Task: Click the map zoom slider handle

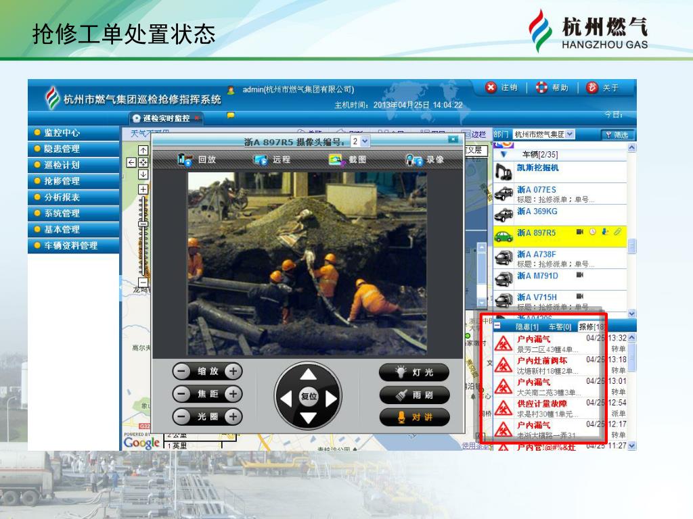Action: [143, 224]
